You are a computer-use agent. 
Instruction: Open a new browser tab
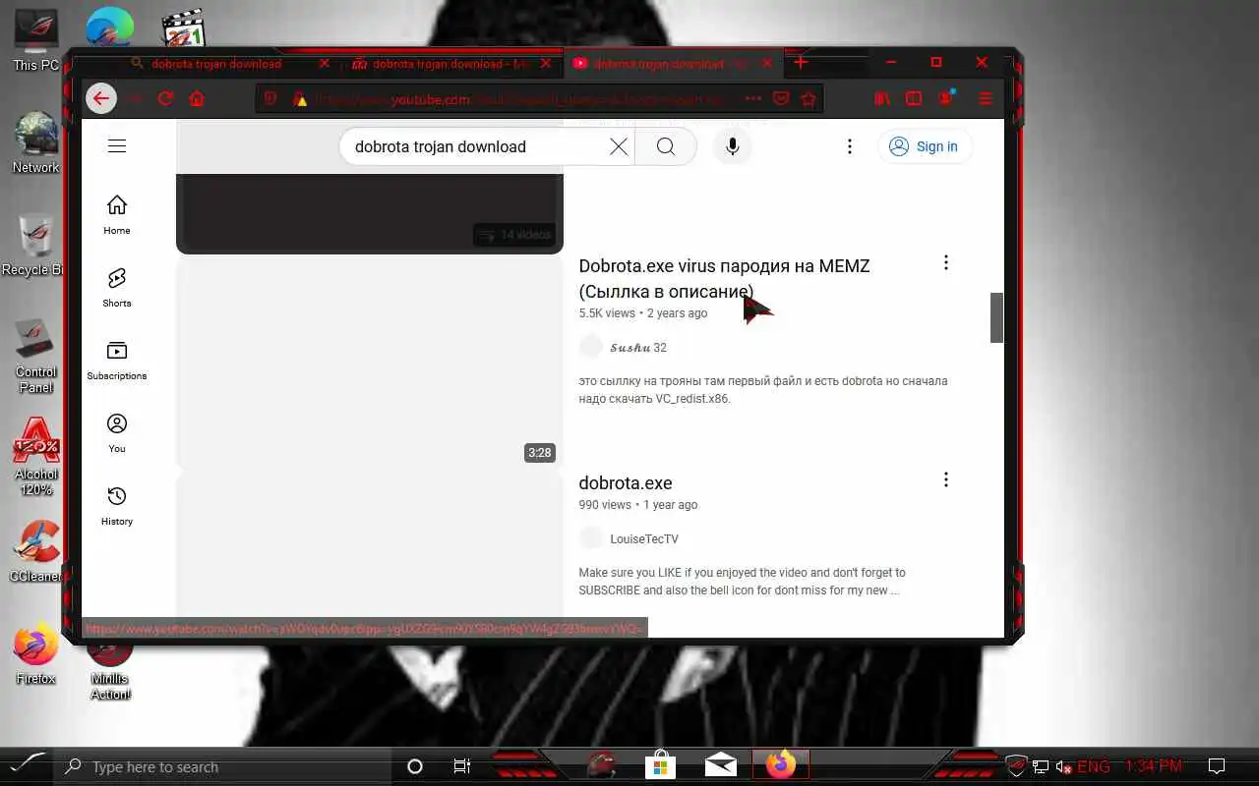[x=801, y=63]
